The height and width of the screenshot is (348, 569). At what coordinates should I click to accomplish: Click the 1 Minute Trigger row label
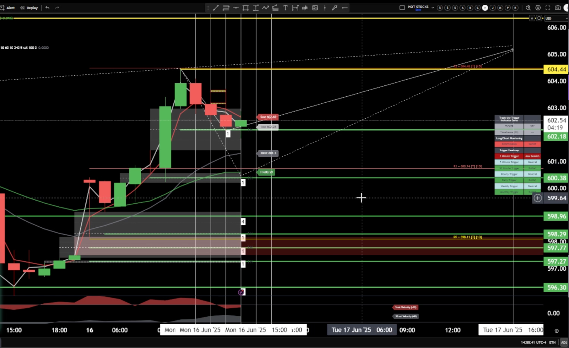point(509,156)
